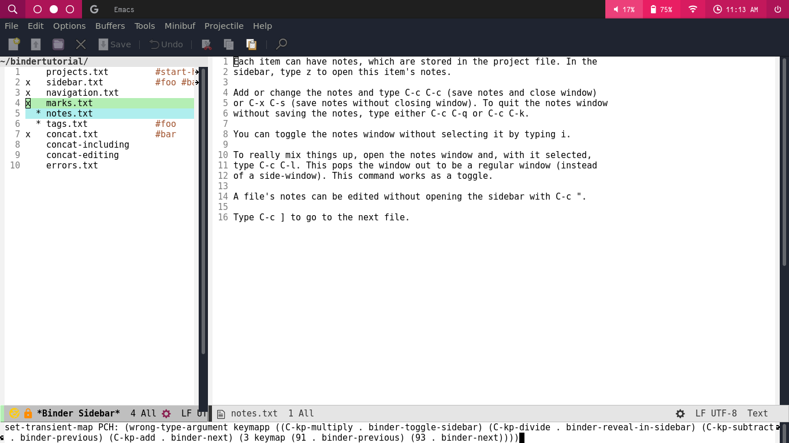Select concat-editing in the sidebar
The height and width of the screenshot is (443, 789).
click(x=83, y=155)
